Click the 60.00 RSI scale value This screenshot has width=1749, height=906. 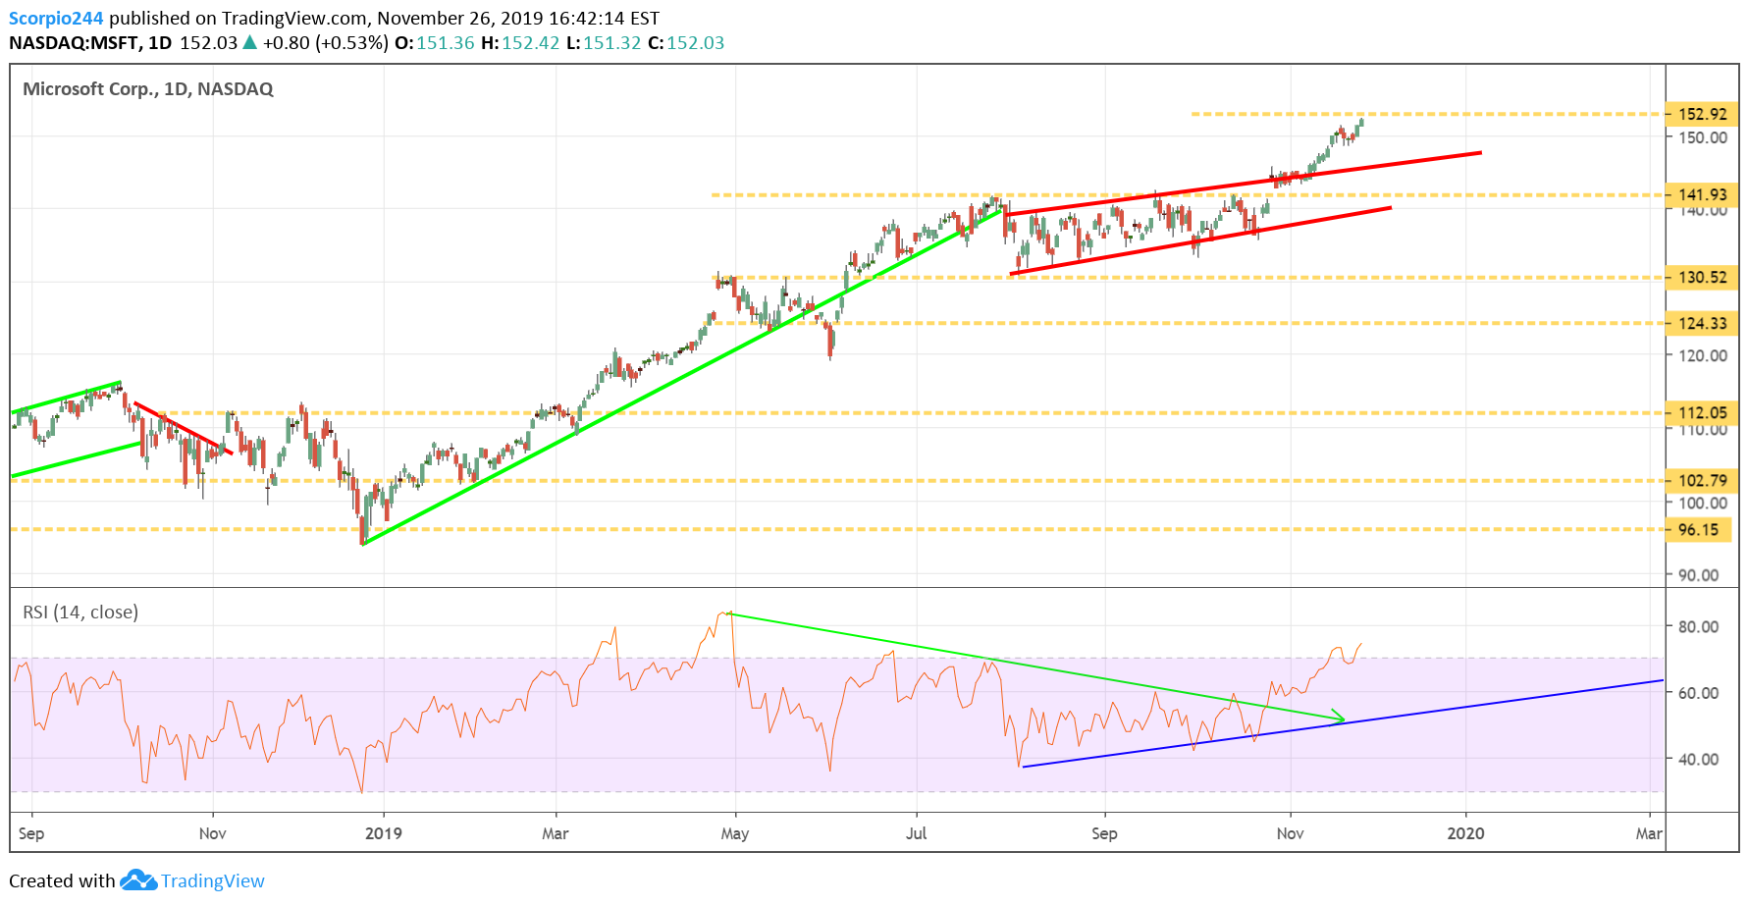tap(1699, 693)
